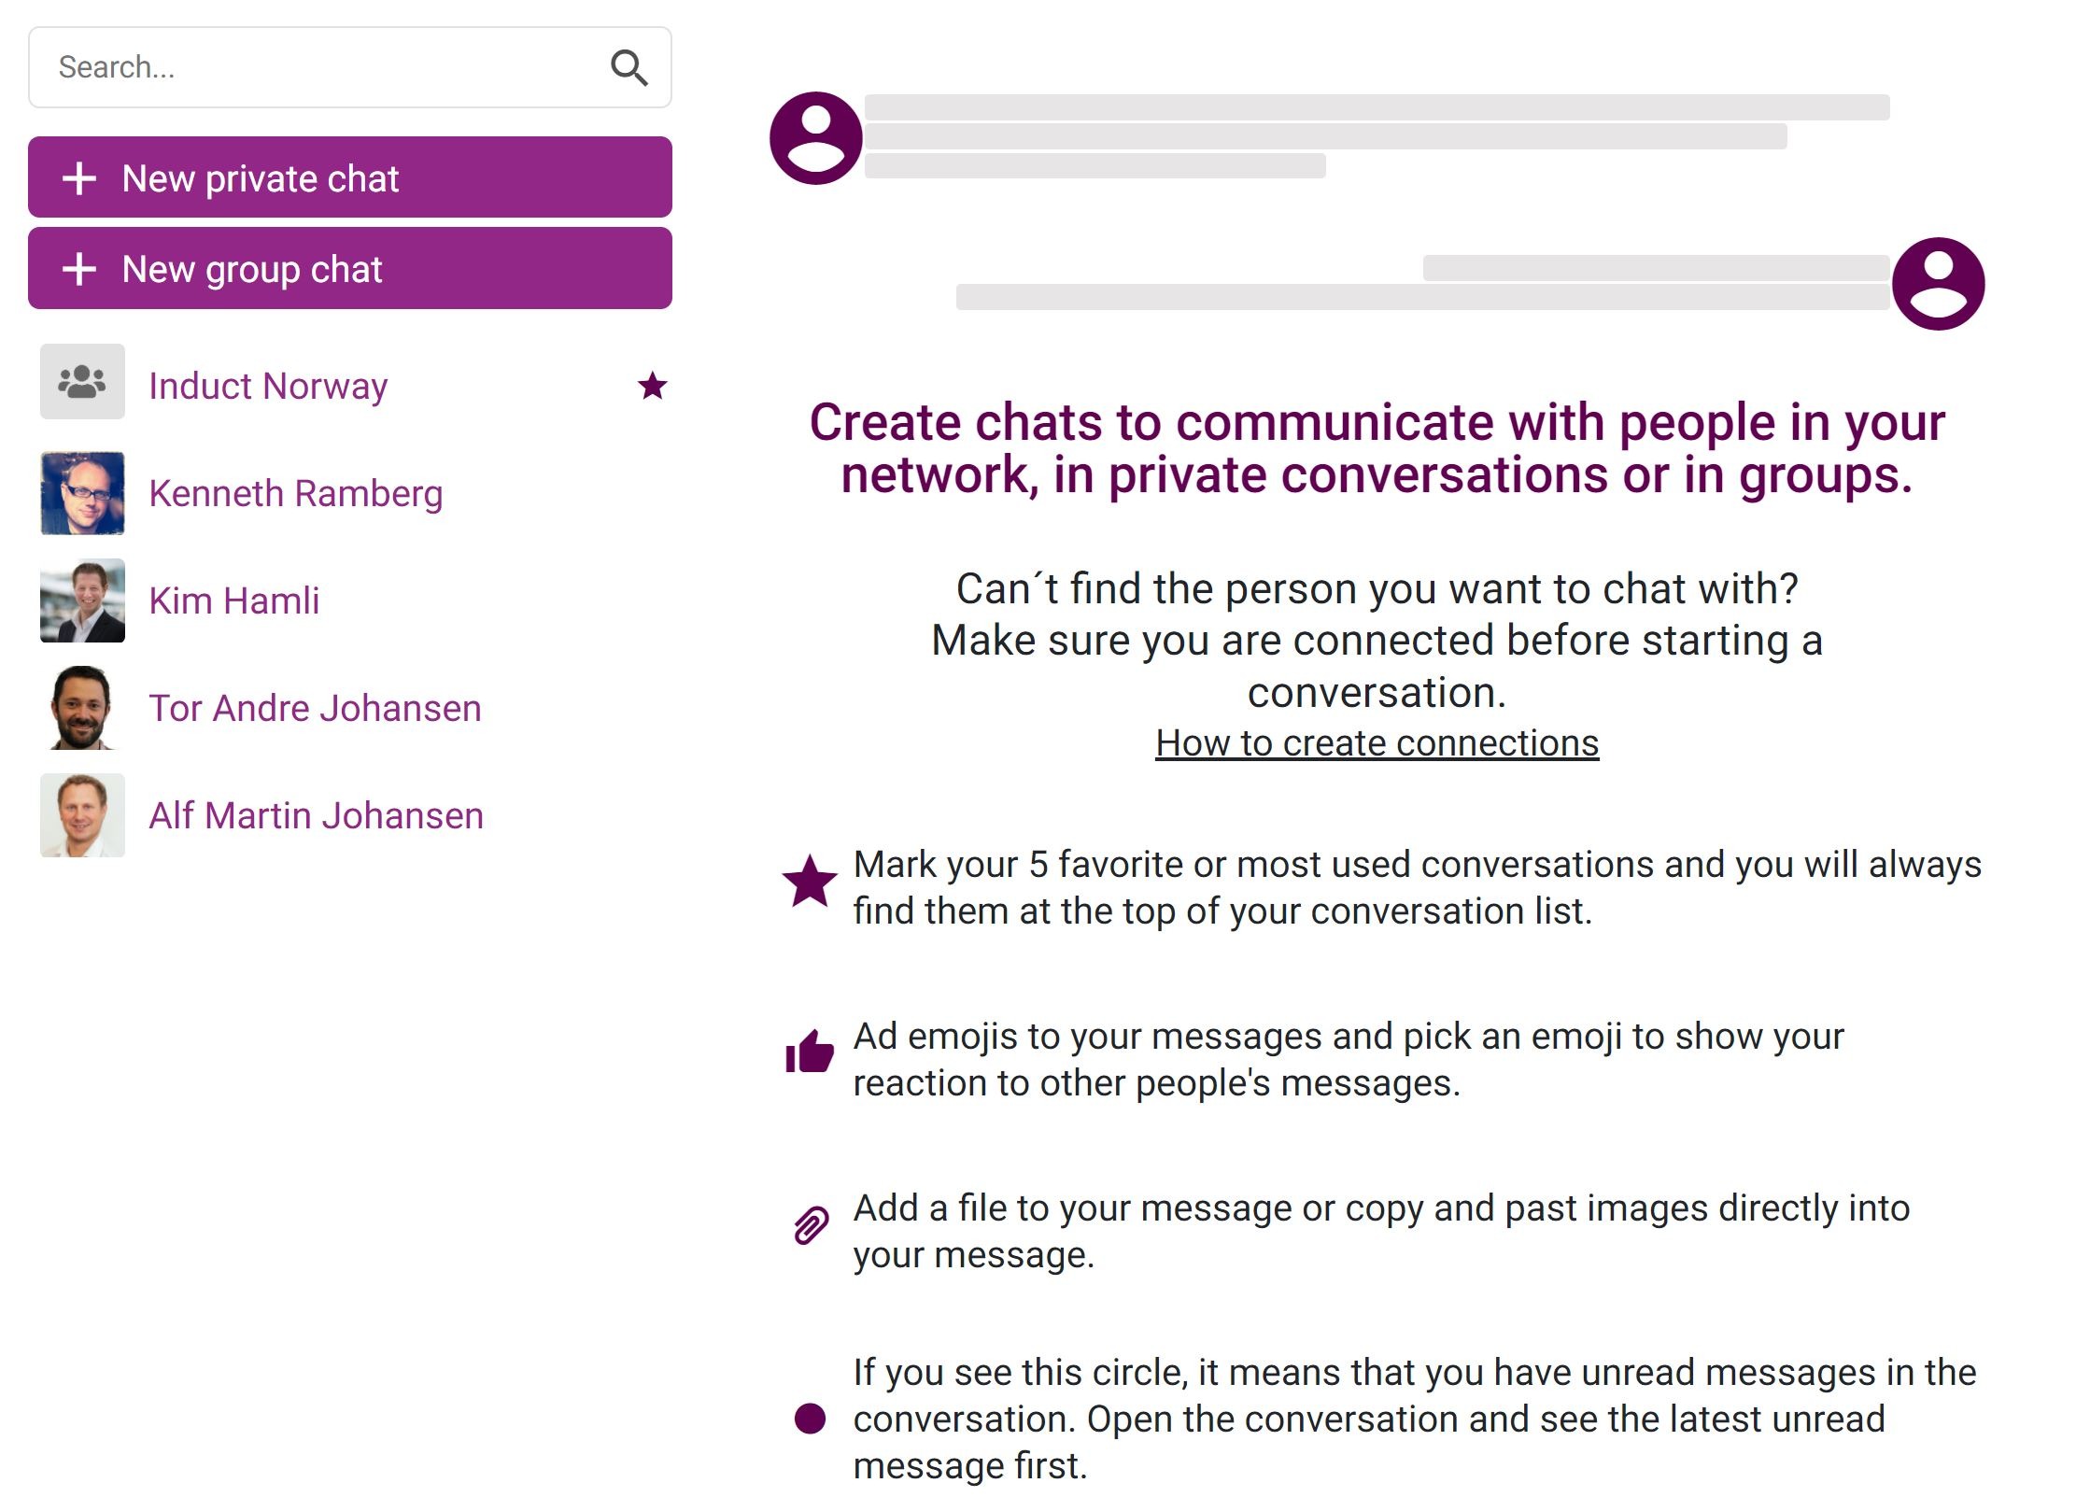
Task: Click the left user avatar placeholder icon
Action: click(815, 138)
